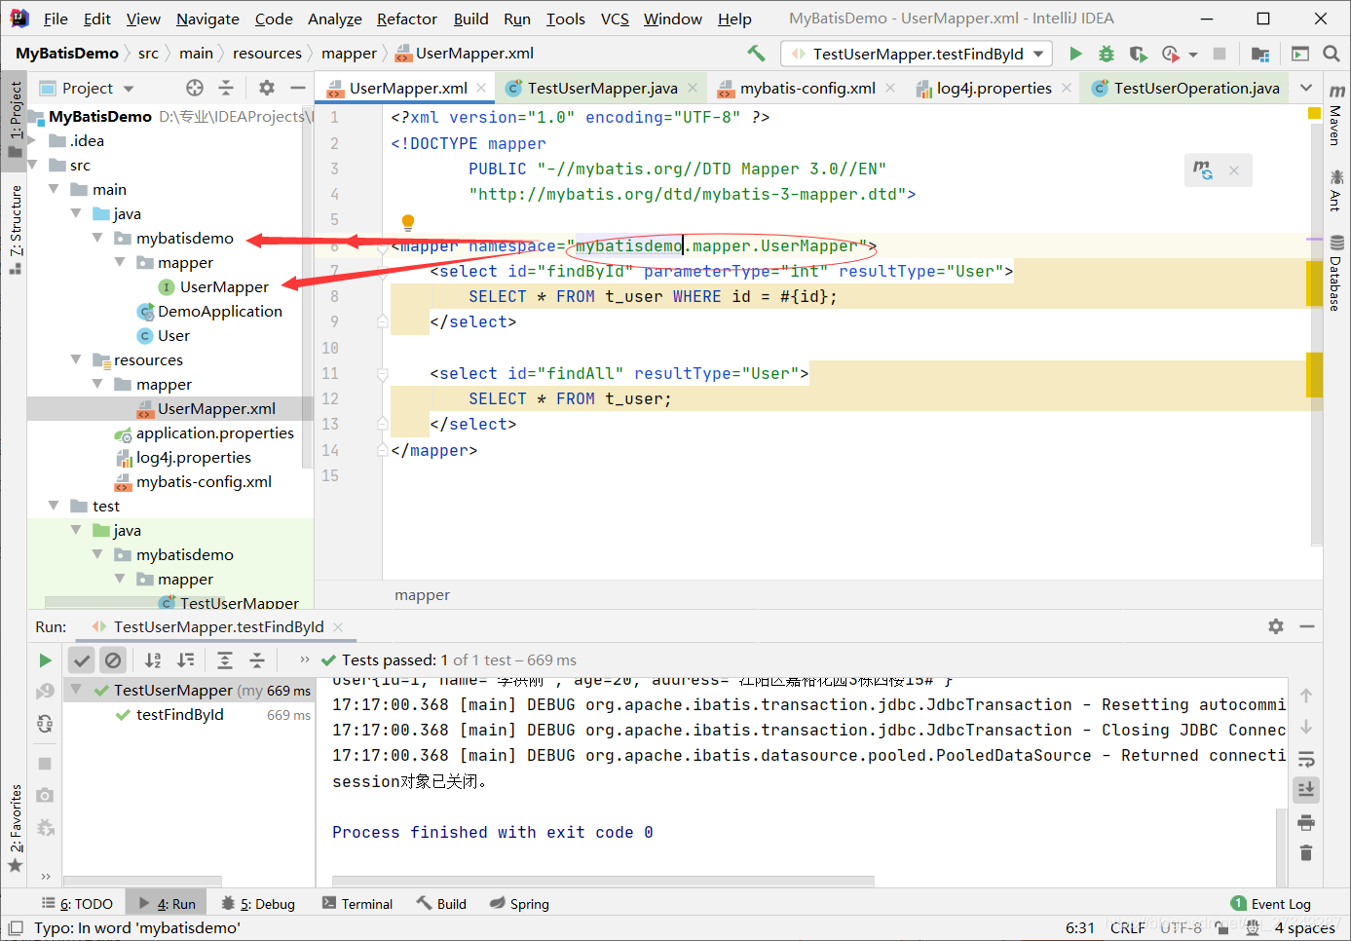Click the 5: Debug tool window button

258,904
